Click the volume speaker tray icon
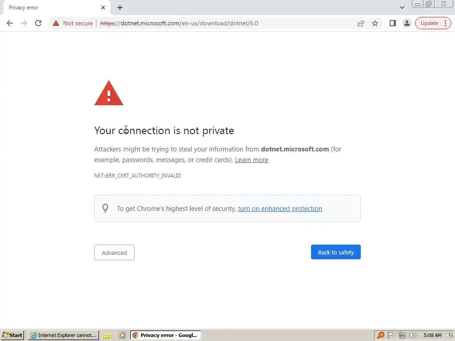Screen dimensions: 455x341 pos(413,335)
